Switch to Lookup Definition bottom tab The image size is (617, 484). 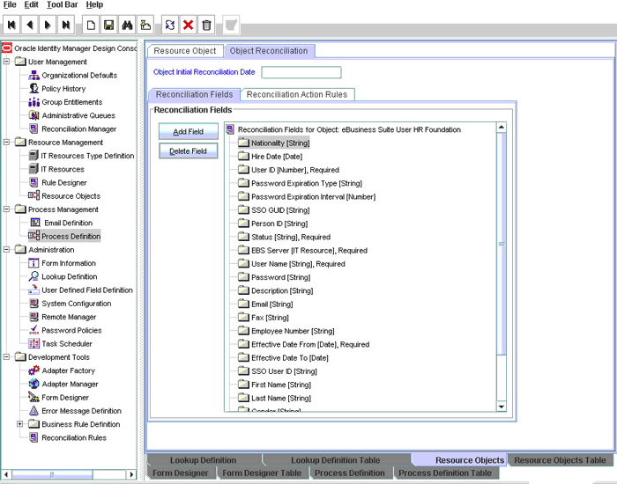tap(203, 460)
